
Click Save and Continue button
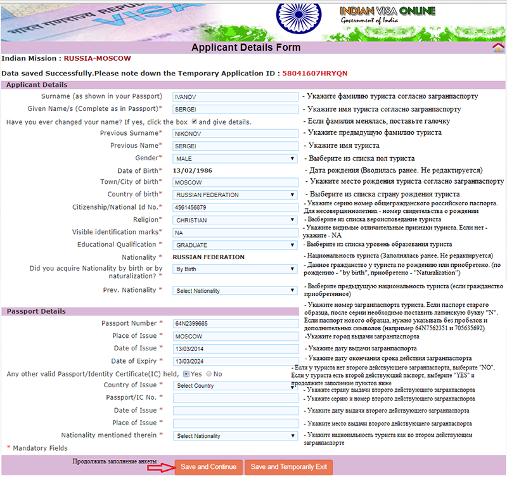tap(209, 467)
